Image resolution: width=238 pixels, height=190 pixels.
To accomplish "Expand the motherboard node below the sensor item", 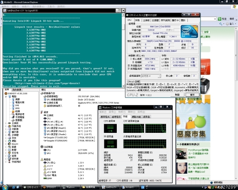I will tap(6, 123).
